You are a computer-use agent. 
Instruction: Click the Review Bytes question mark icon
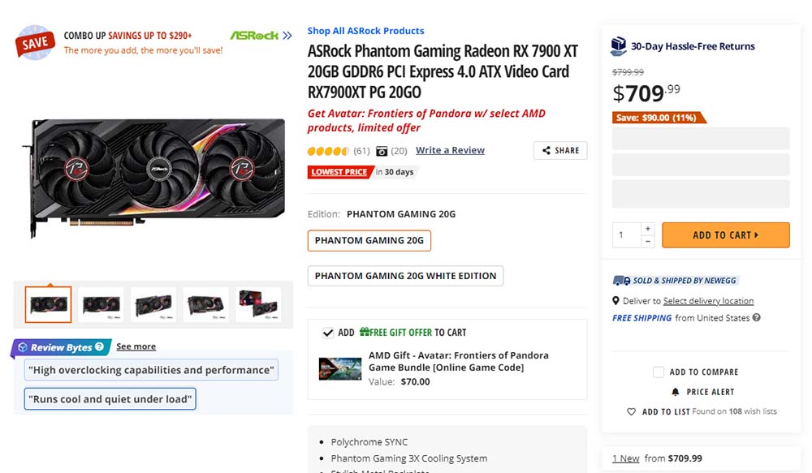100,346
